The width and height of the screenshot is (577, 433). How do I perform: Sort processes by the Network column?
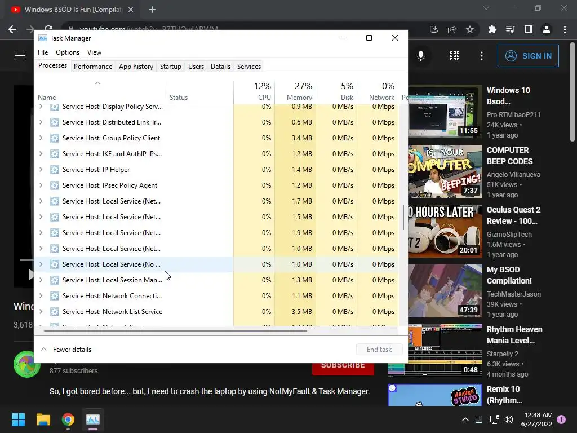[378, 91]
